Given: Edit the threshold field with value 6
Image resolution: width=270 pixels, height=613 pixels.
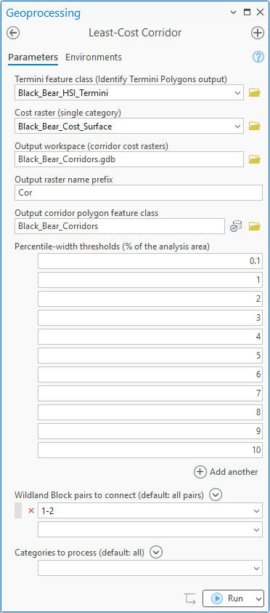Looking at the screenshot, I should (150, 374).
